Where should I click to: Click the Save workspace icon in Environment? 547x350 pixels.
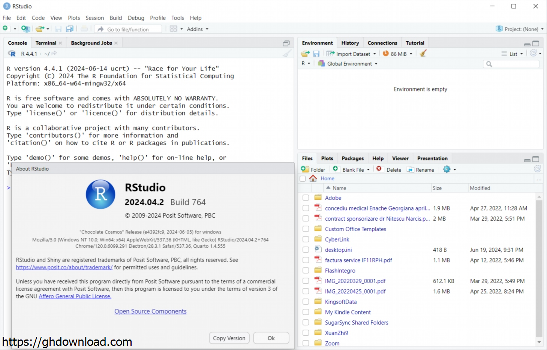coord(316,54)
